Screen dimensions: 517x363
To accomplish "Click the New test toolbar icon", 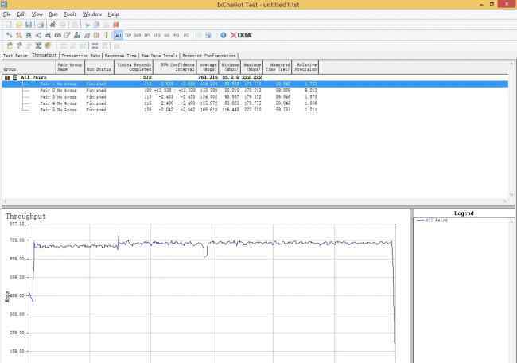I will (10, 25).
